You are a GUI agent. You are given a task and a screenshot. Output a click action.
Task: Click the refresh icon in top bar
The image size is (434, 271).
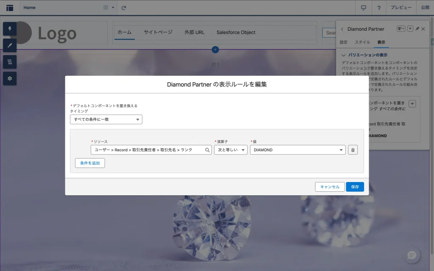tap(124, 8)
